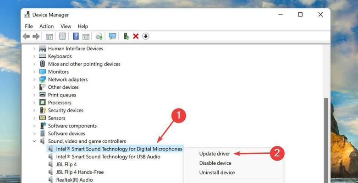This screenshot has width=358, height=183.
Task: Expand the Other devices node
Action: tap(34, 87)
